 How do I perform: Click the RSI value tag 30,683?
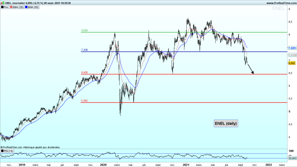tap(292, 158)
